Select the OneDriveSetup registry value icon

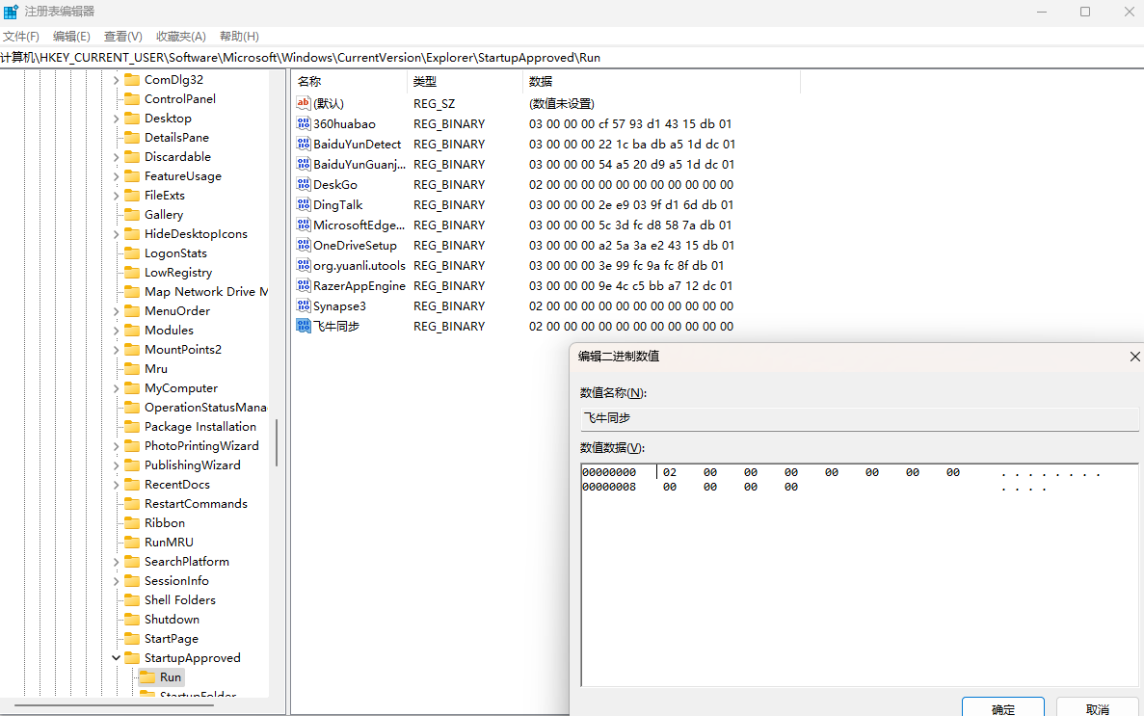(x=304, y=246)
